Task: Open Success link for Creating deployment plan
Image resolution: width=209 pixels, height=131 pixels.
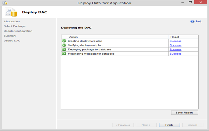Action: click(175, 41)
